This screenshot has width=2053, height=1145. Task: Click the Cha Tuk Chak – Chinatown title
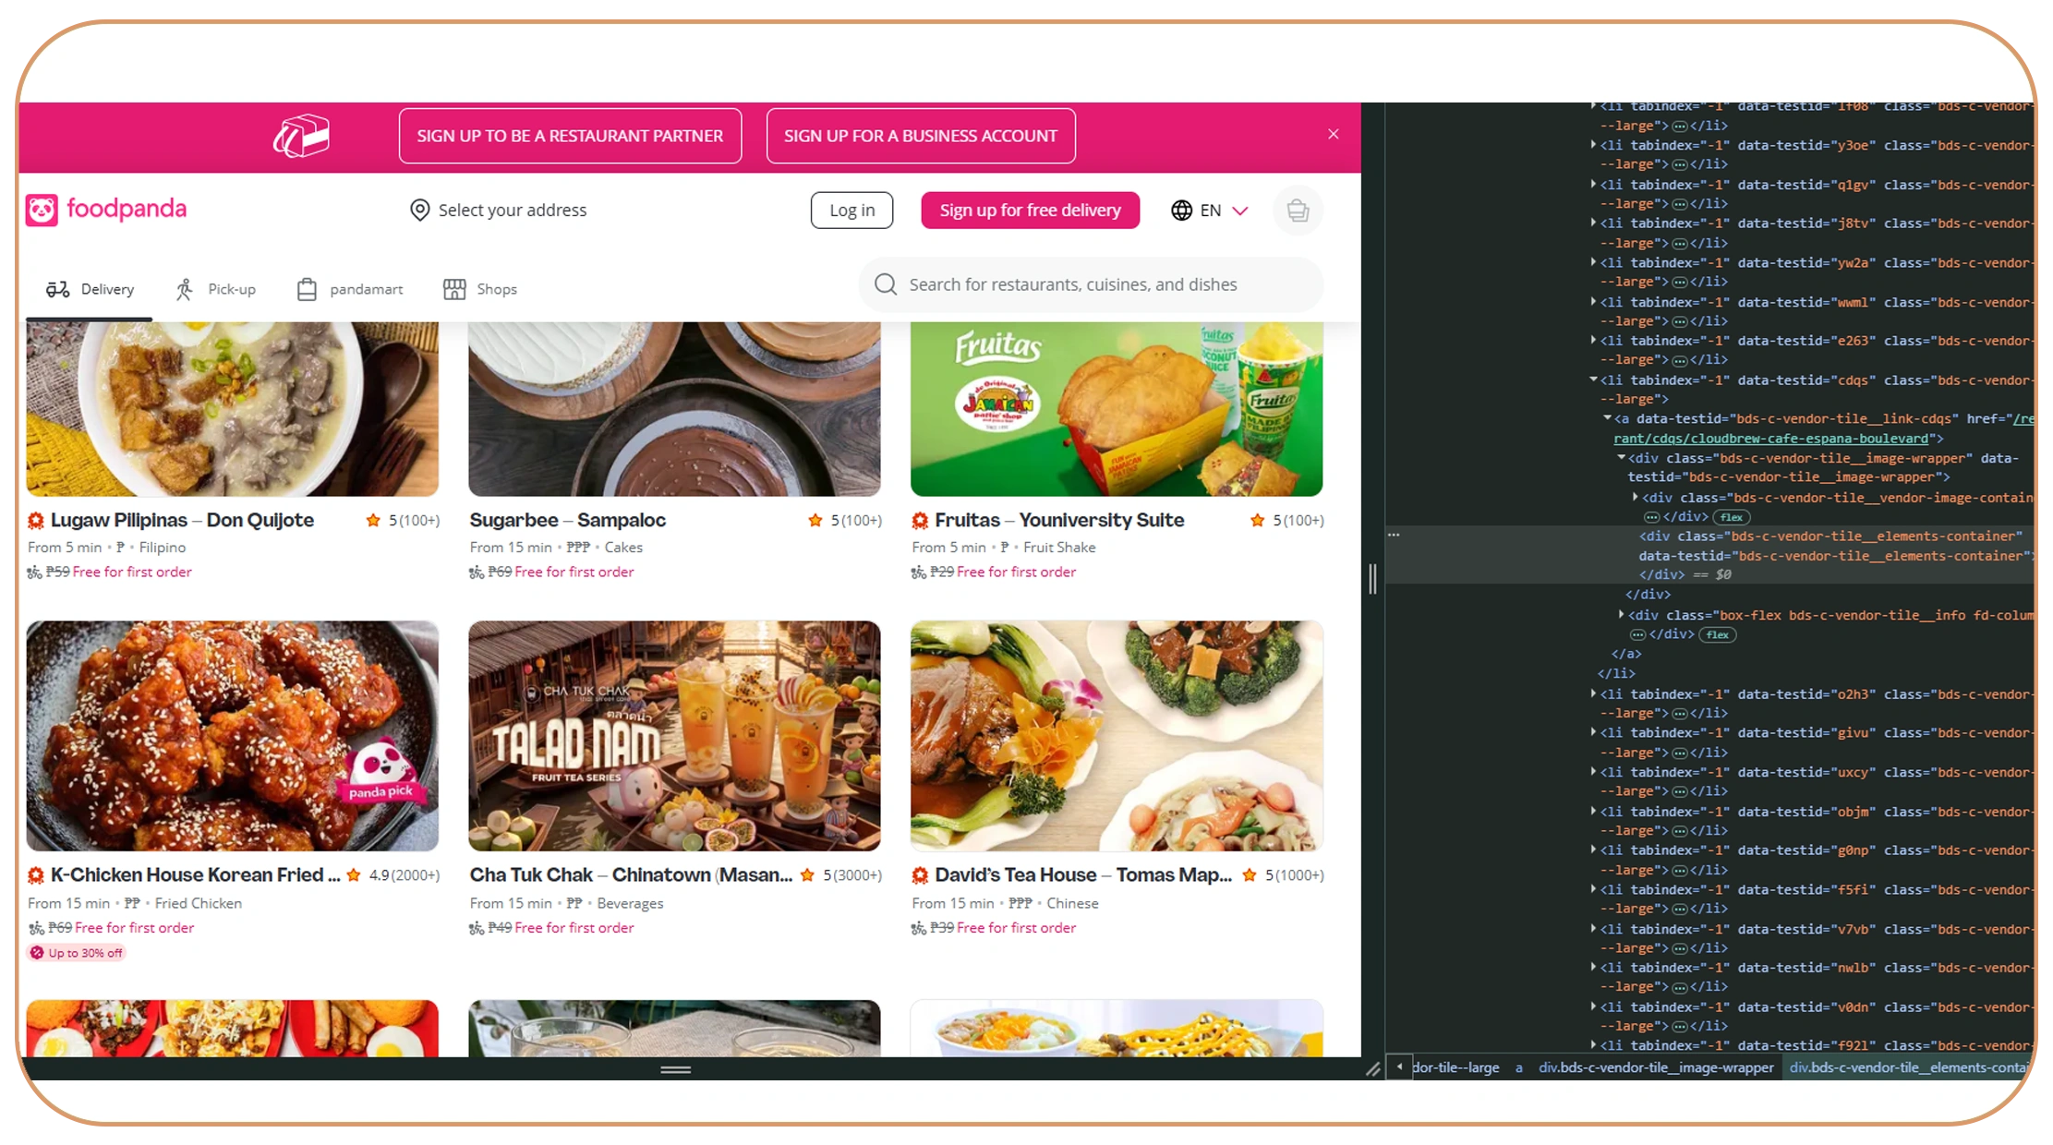pyautogui.click(x=631, y=875)
